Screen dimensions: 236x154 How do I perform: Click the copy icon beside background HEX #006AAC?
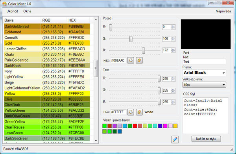pyautogui.click(x=131, y=60)
